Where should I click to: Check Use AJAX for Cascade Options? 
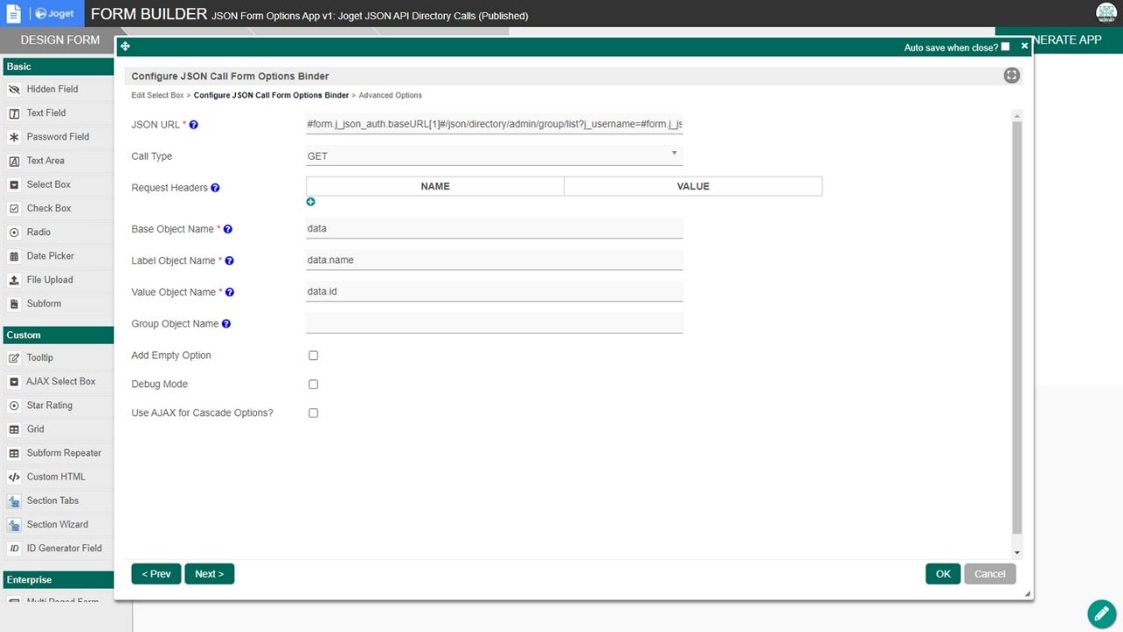click(313, 413)
